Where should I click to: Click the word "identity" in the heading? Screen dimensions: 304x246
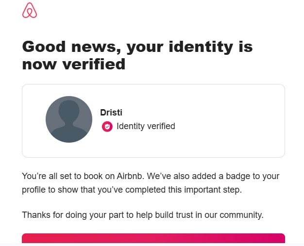click(201, 47)
